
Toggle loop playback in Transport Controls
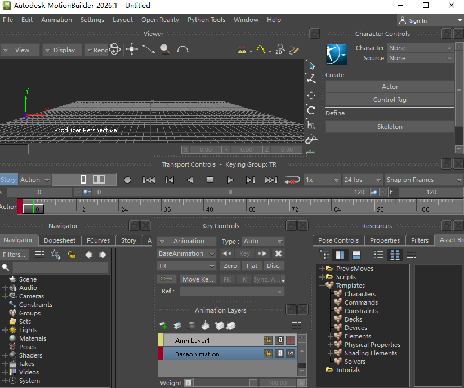tap(292, 180)
